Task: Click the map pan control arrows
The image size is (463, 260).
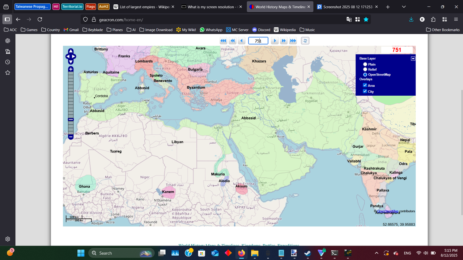Action: (71, 56)
